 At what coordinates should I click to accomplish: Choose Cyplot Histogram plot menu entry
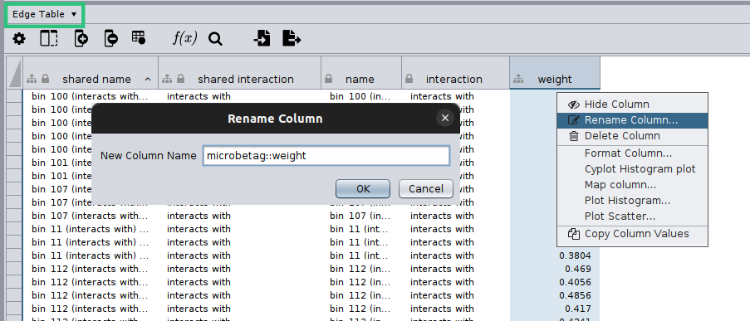pos(632,169)
